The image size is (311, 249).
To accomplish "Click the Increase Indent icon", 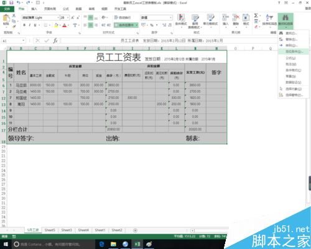I will tap(109, 25).
